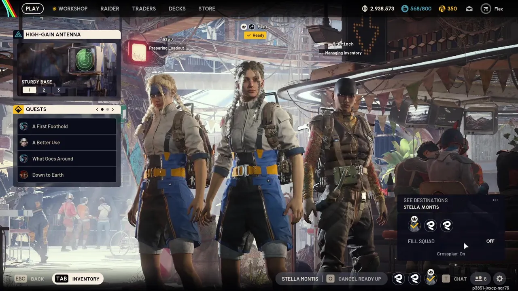Open the social list showing 6 players
Screen dimensions: 518x291
click(481, 279)
